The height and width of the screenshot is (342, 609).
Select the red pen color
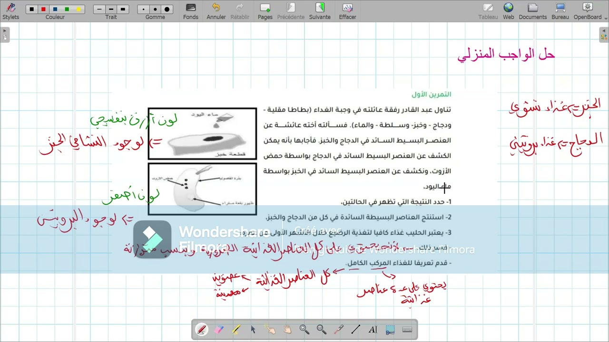(43, 9)
